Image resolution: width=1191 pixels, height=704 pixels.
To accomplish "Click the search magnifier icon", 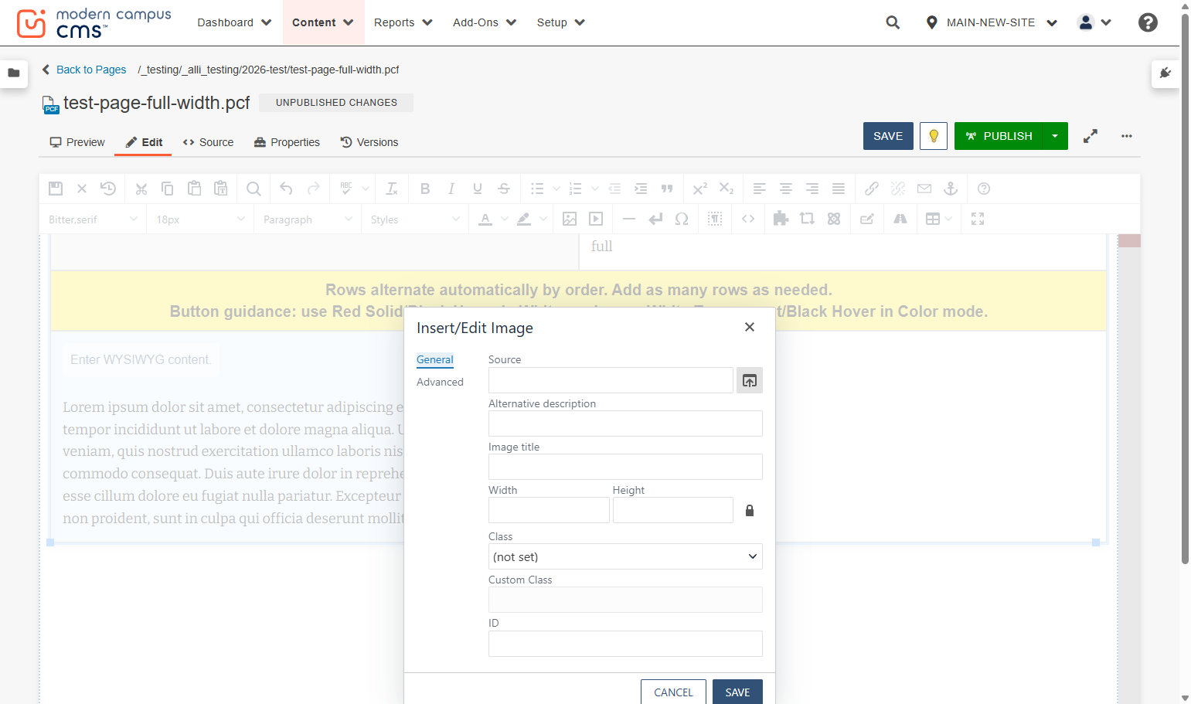I will click(893, 22).
